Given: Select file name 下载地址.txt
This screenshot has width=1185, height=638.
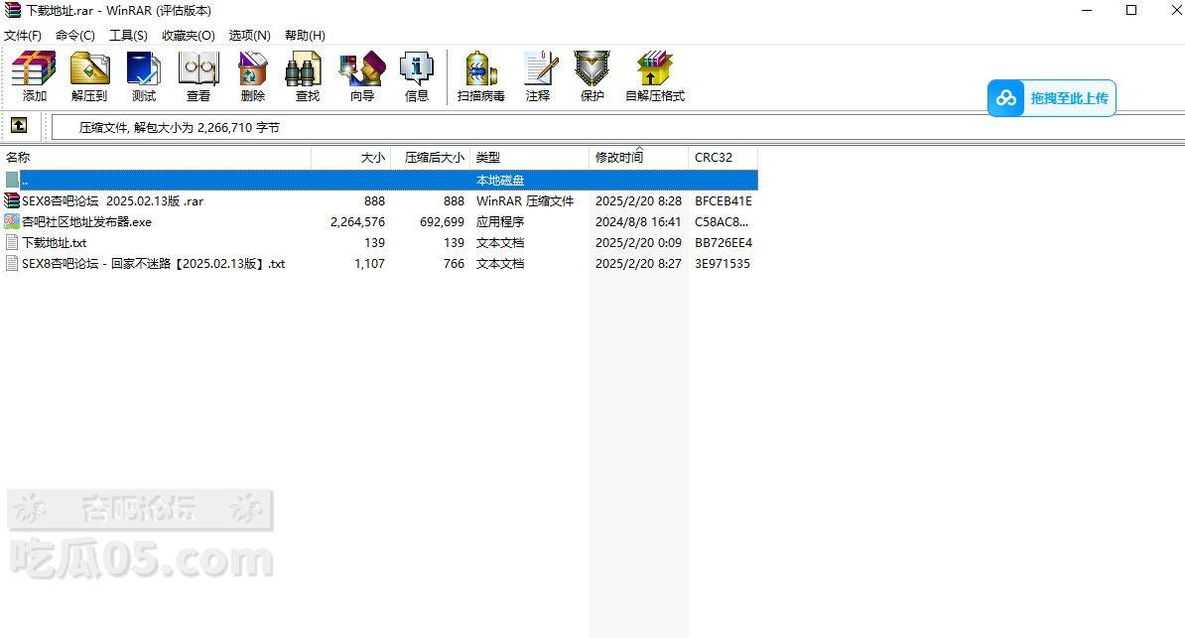Looking at the screenshot, I should [55, 243].
